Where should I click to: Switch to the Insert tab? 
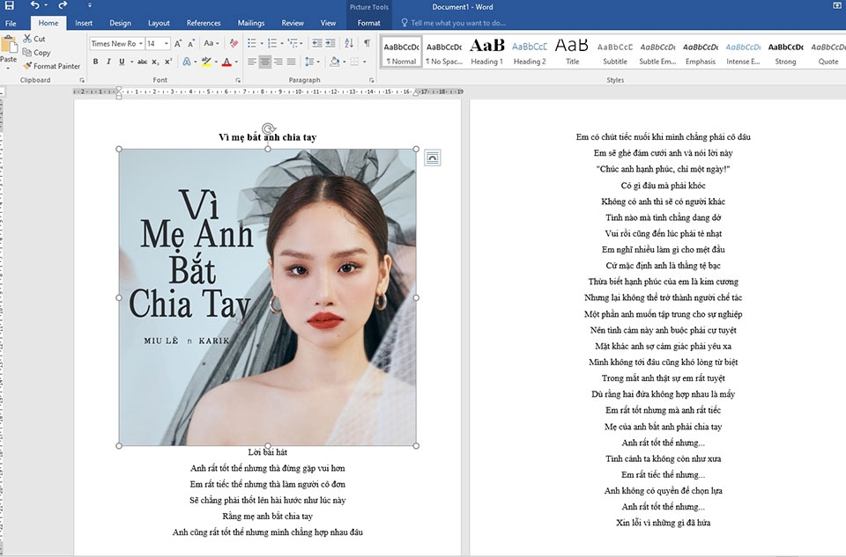tap(84, 23)
